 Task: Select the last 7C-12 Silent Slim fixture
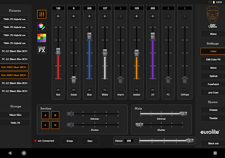pyautogui.click(x=14, y=91)
